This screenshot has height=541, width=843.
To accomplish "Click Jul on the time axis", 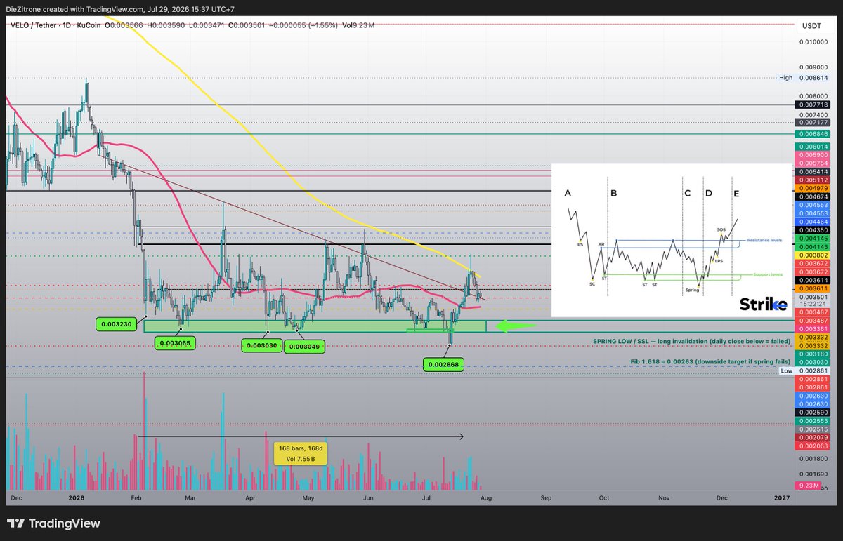I will tap(426, 497).
